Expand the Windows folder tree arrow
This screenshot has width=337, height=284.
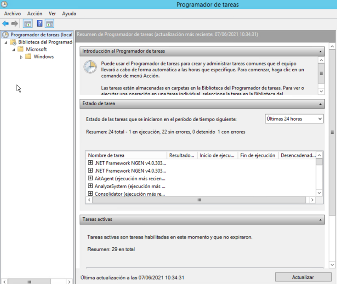click(21, 57)
